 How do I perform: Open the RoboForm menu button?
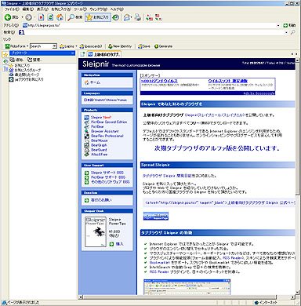coord(16,46)
